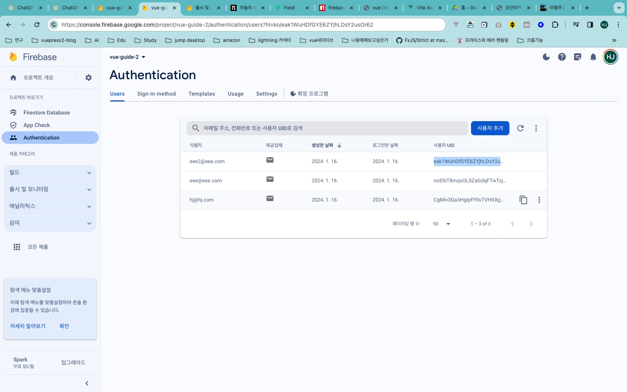Expand the 출시 및 모니터링 category

click(x=50, y=190)
